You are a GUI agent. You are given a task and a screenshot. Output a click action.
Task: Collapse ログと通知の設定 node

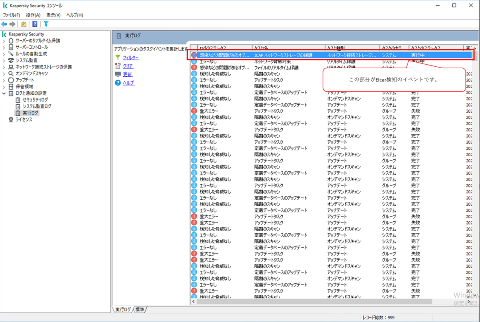(4, 93)
